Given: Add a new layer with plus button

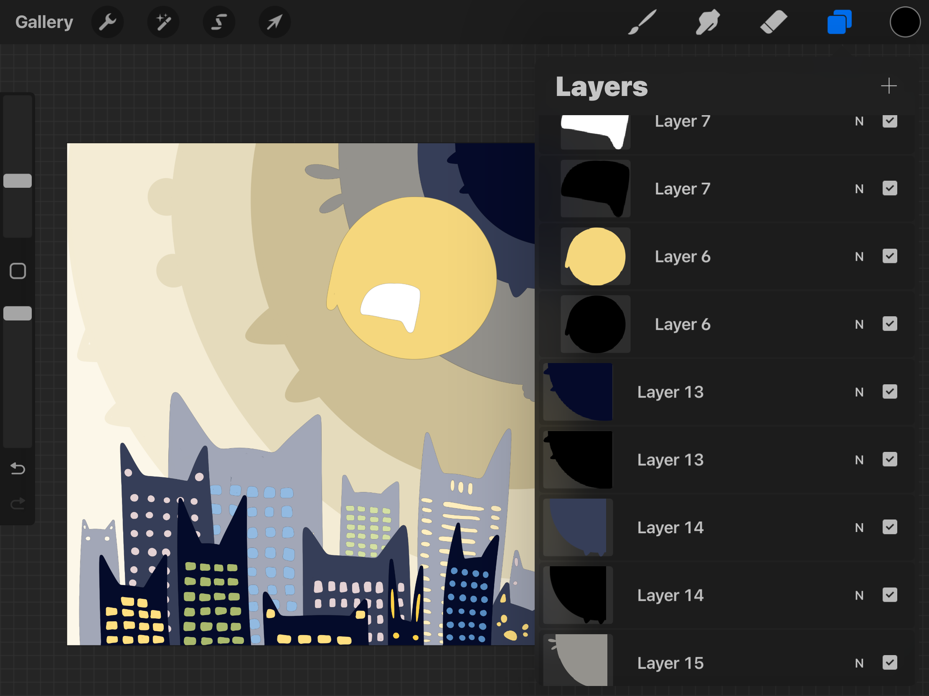Looking at the screenshot, I should point(888,86).
